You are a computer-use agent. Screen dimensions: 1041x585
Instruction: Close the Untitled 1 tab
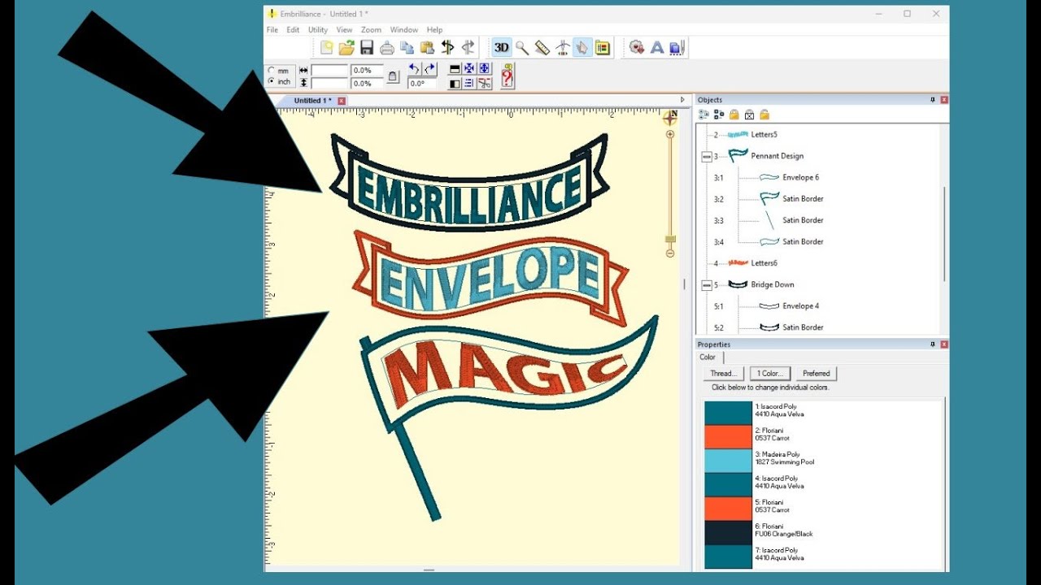(x=342, y=101)
